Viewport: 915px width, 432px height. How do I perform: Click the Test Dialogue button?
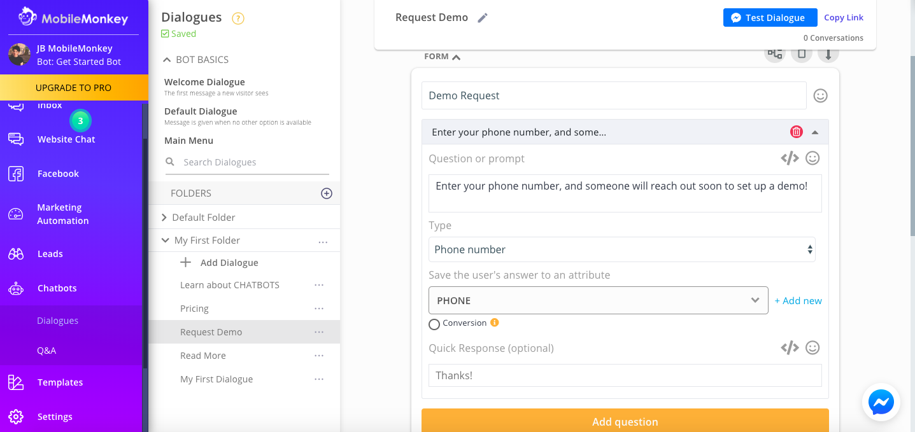pos(770,17)
